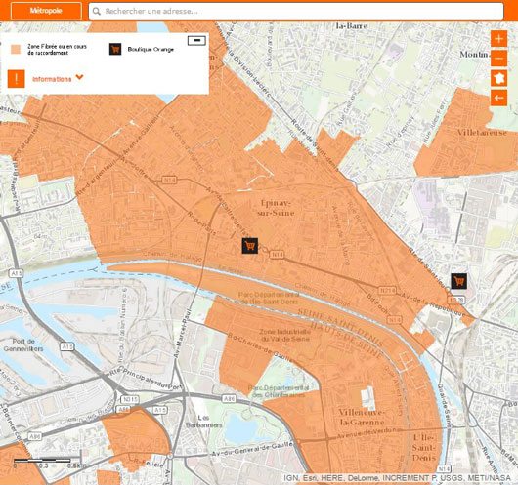The image size is (518, 485).
Task: Collapse the legend panel with minimize icon
Action: [x=196, y=40]
